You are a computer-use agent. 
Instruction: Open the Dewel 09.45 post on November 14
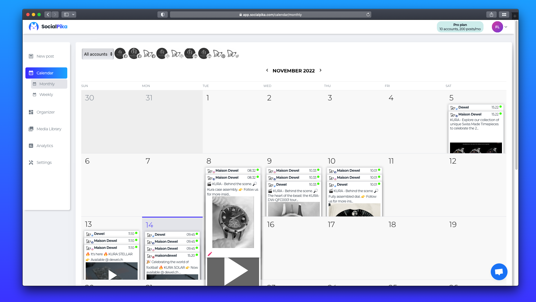[x=172, y=235]
